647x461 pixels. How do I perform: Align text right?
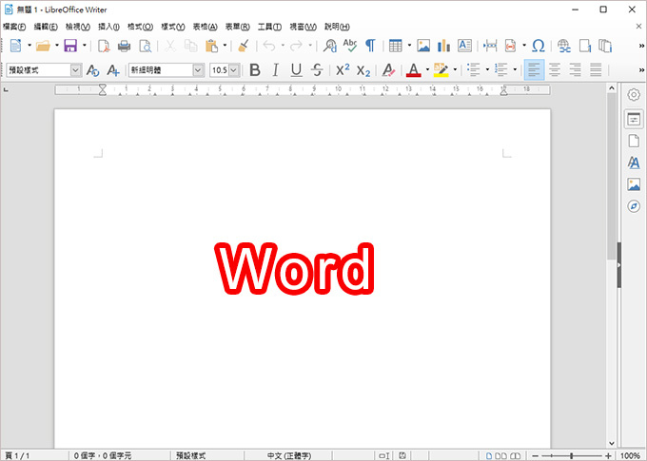[576, 70]
